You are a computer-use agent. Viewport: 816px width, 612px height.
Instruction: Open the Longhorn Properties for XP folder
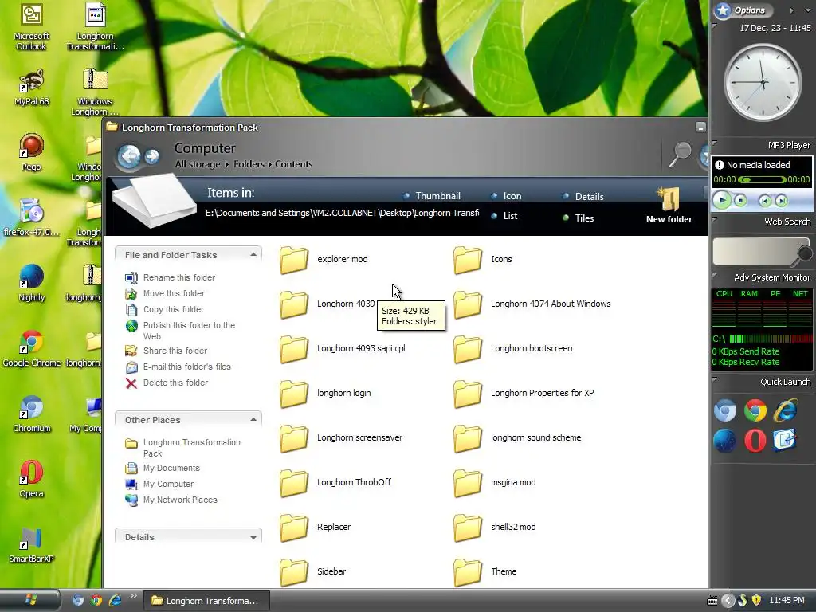pyautogui.click(x=524, y=394)
